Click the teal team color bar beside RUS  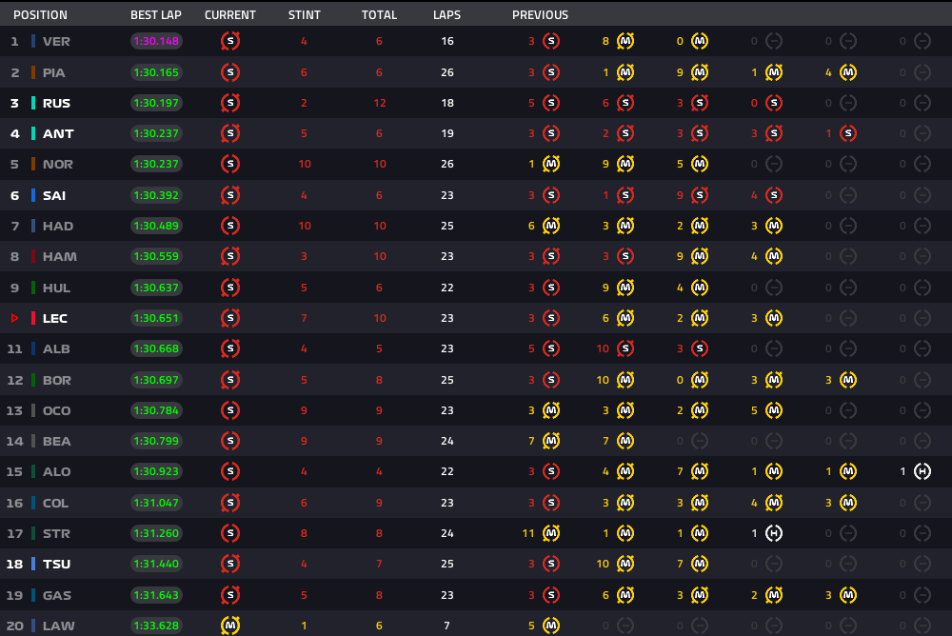pos(33,103)
